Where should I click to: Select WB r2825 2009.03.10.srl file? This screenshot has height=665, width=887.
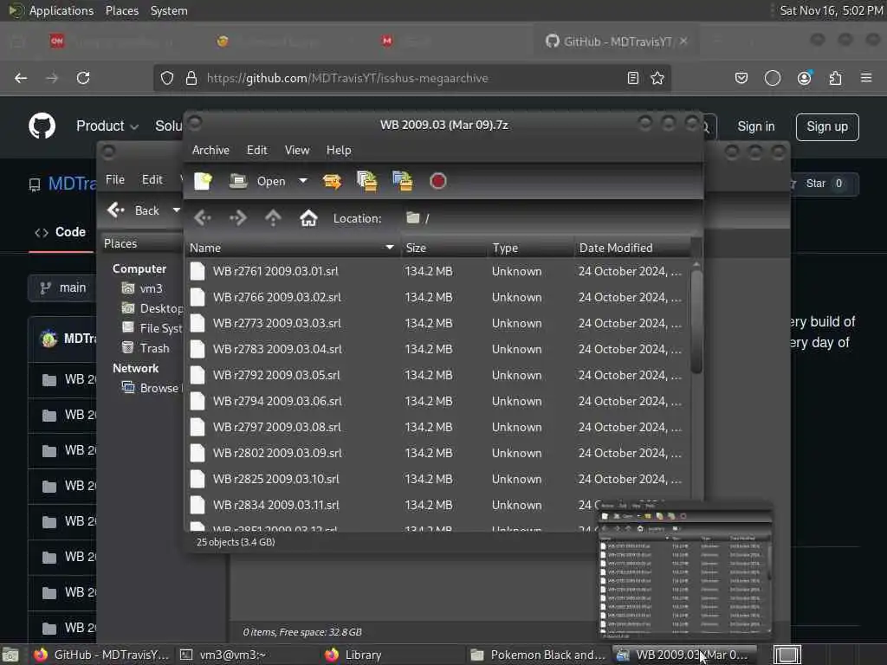437,479
